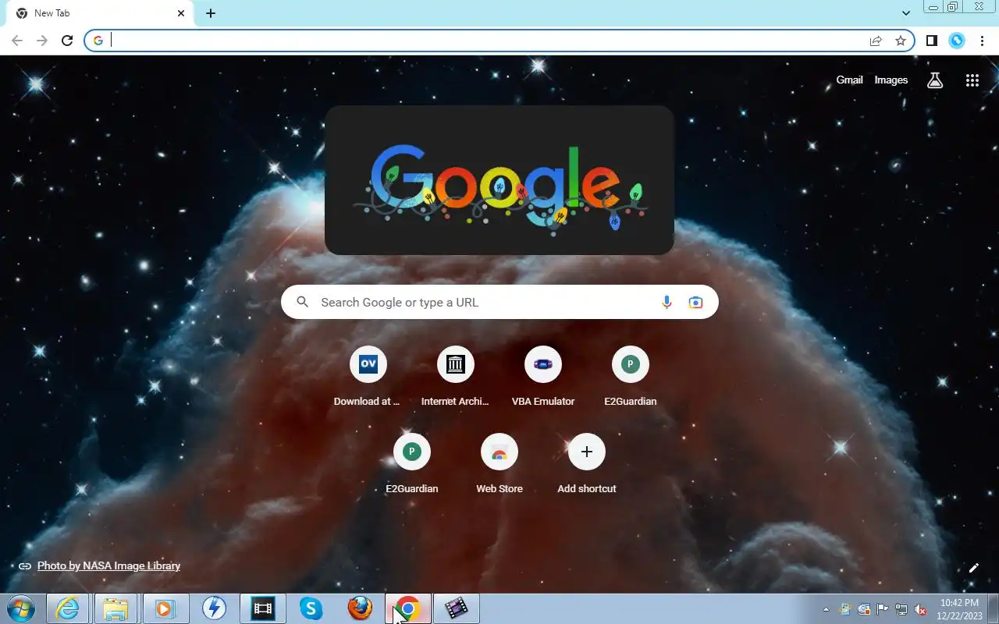Open the media player taskbar icon
999x624 pixels.
pyautogui.click(x=165, y=608)
